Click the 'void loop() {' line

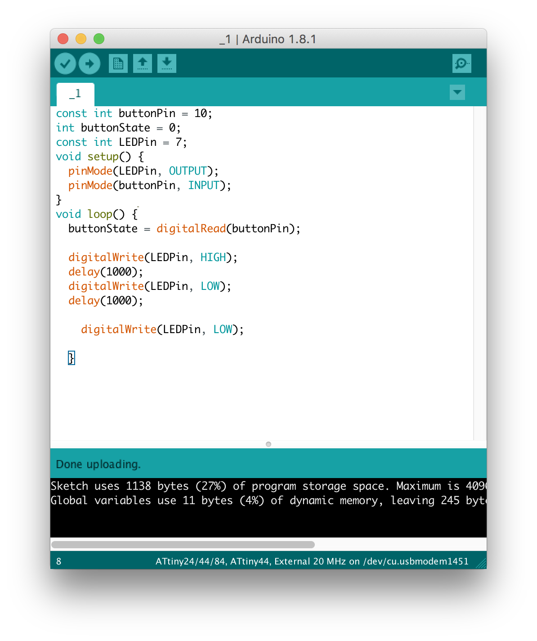click(x=97, y=214)
